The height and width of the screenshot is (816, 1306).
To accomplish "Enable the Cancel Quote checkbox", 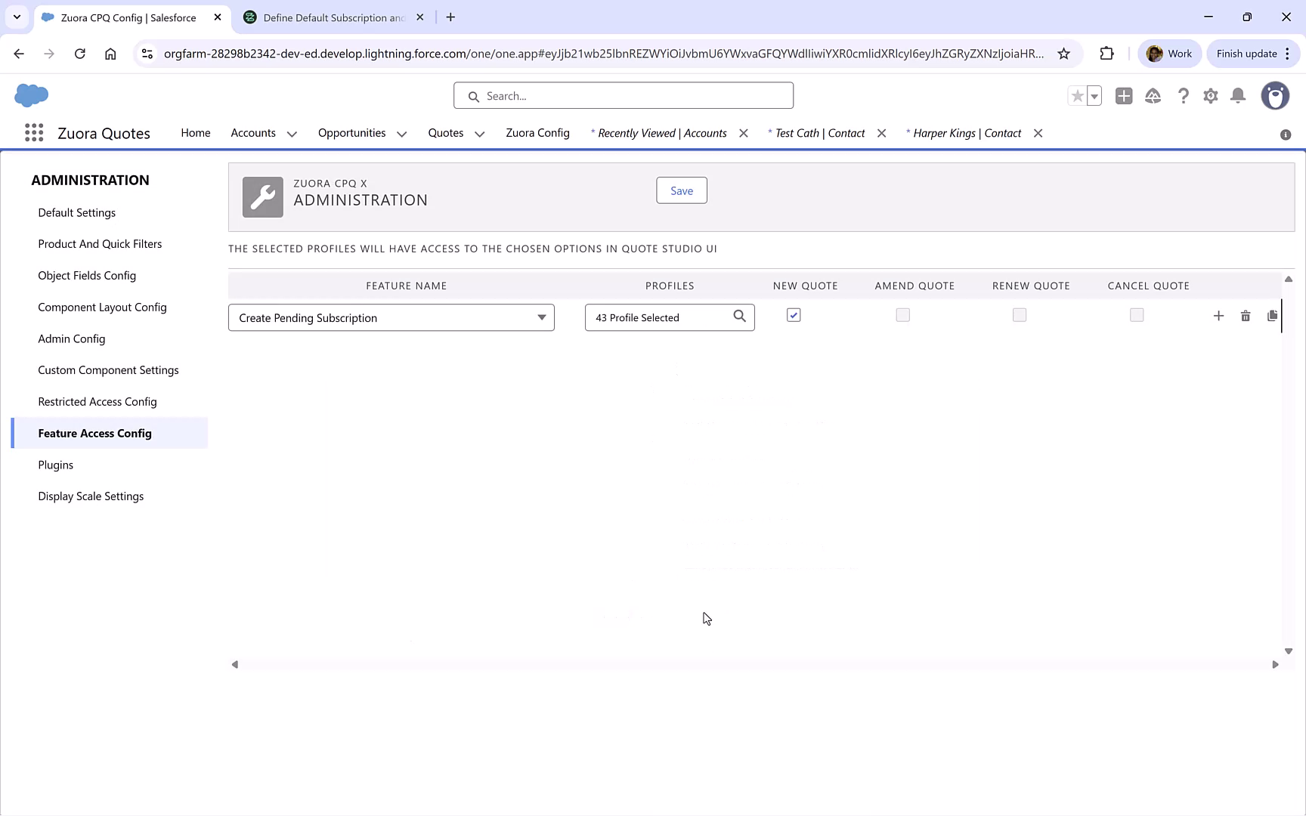I will (x=1137, y=314).
